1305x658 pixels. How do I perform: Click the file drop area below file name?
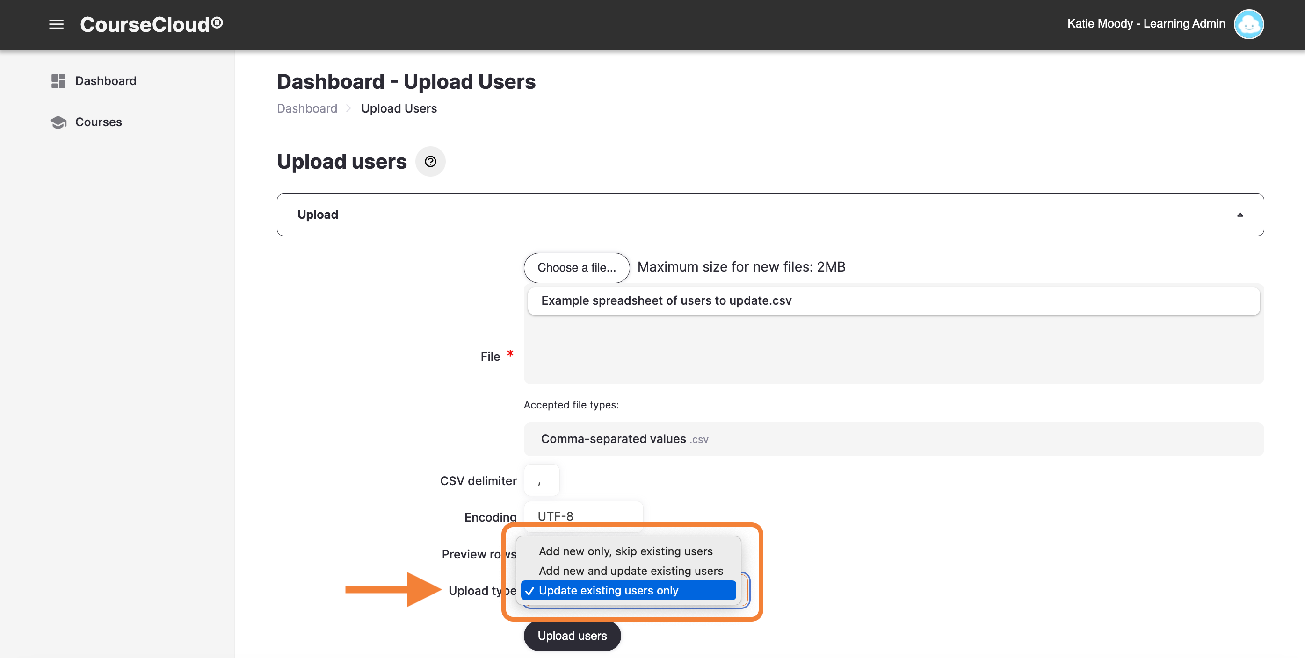point(893,349)
